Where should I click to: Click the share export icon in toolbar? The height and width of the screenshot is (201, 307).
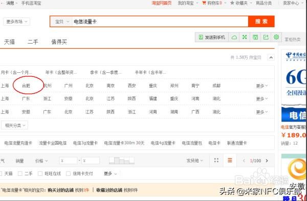pos(266,37)
